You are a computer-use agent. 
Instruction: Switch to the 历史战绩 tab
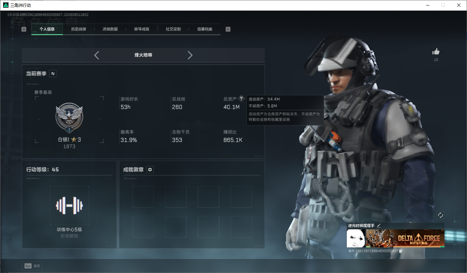79,29
